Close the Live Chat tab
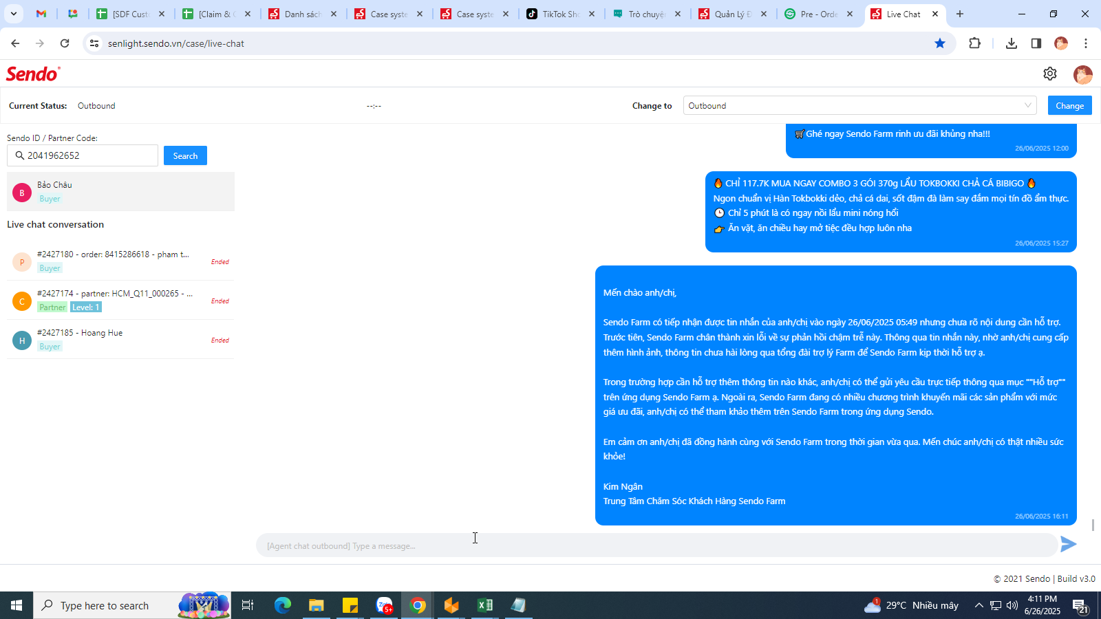 935,14
